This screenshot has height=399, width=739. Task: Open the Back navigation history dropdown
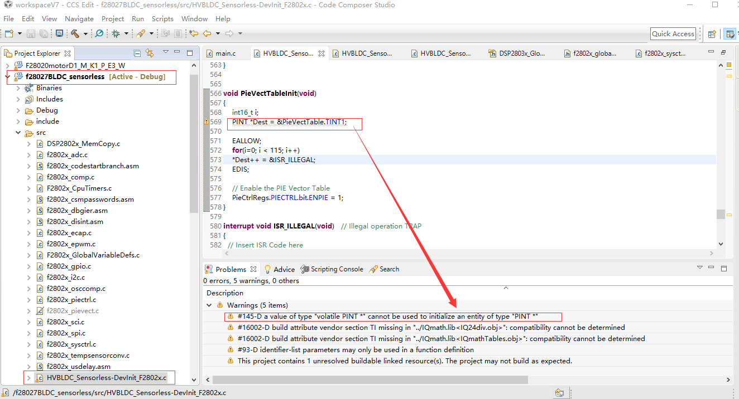(218, 33)
